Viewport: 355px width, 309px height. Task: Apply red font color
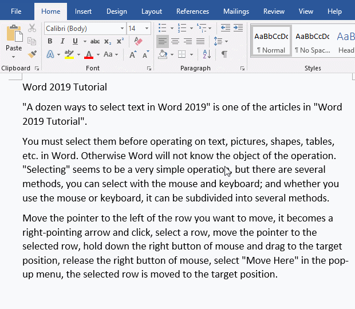[x=89, y=54]
